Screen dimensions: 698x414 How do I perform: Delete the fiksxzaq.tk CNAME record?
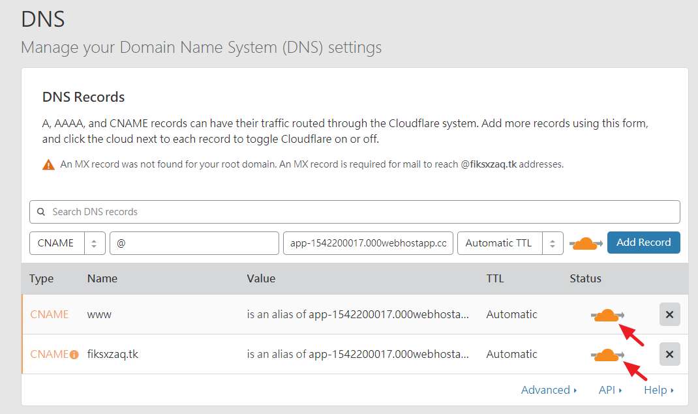[x=669, y=354]
